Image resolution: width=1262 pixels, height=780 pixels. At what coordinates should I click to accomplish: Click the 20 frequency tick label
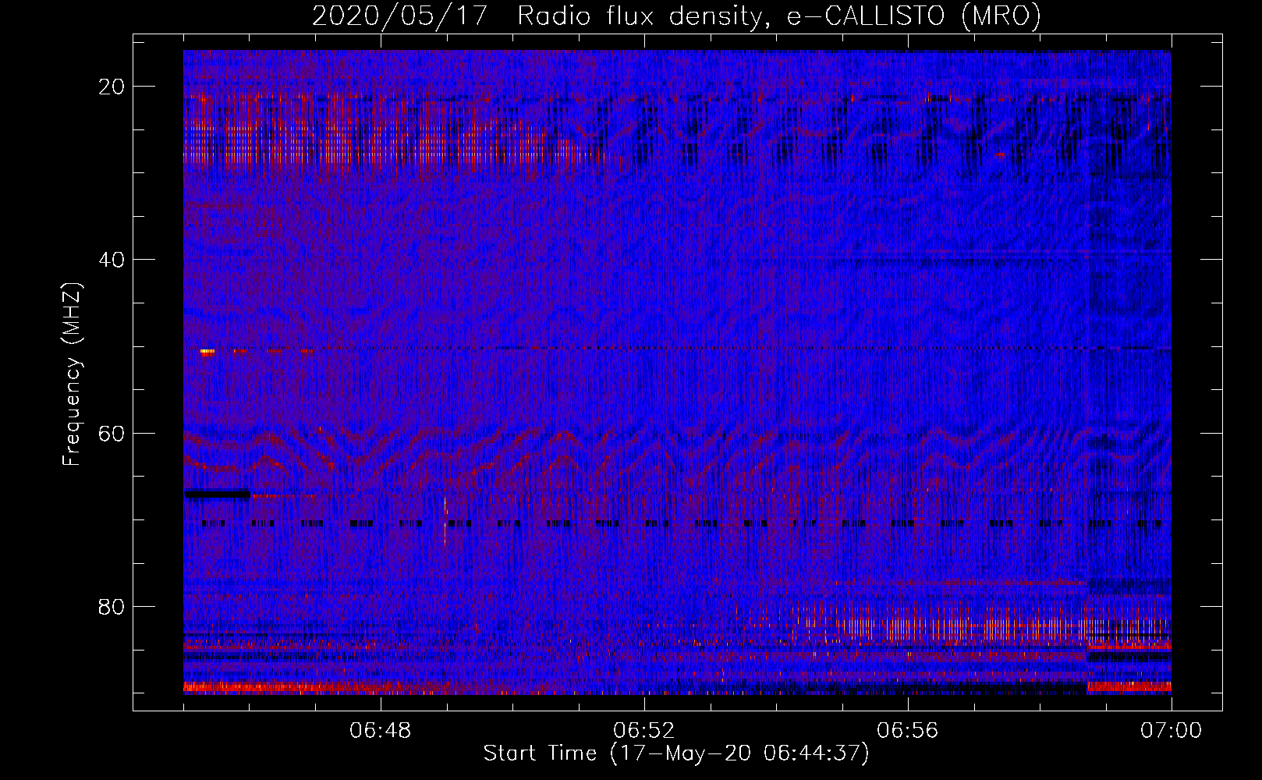coord(112,87)
